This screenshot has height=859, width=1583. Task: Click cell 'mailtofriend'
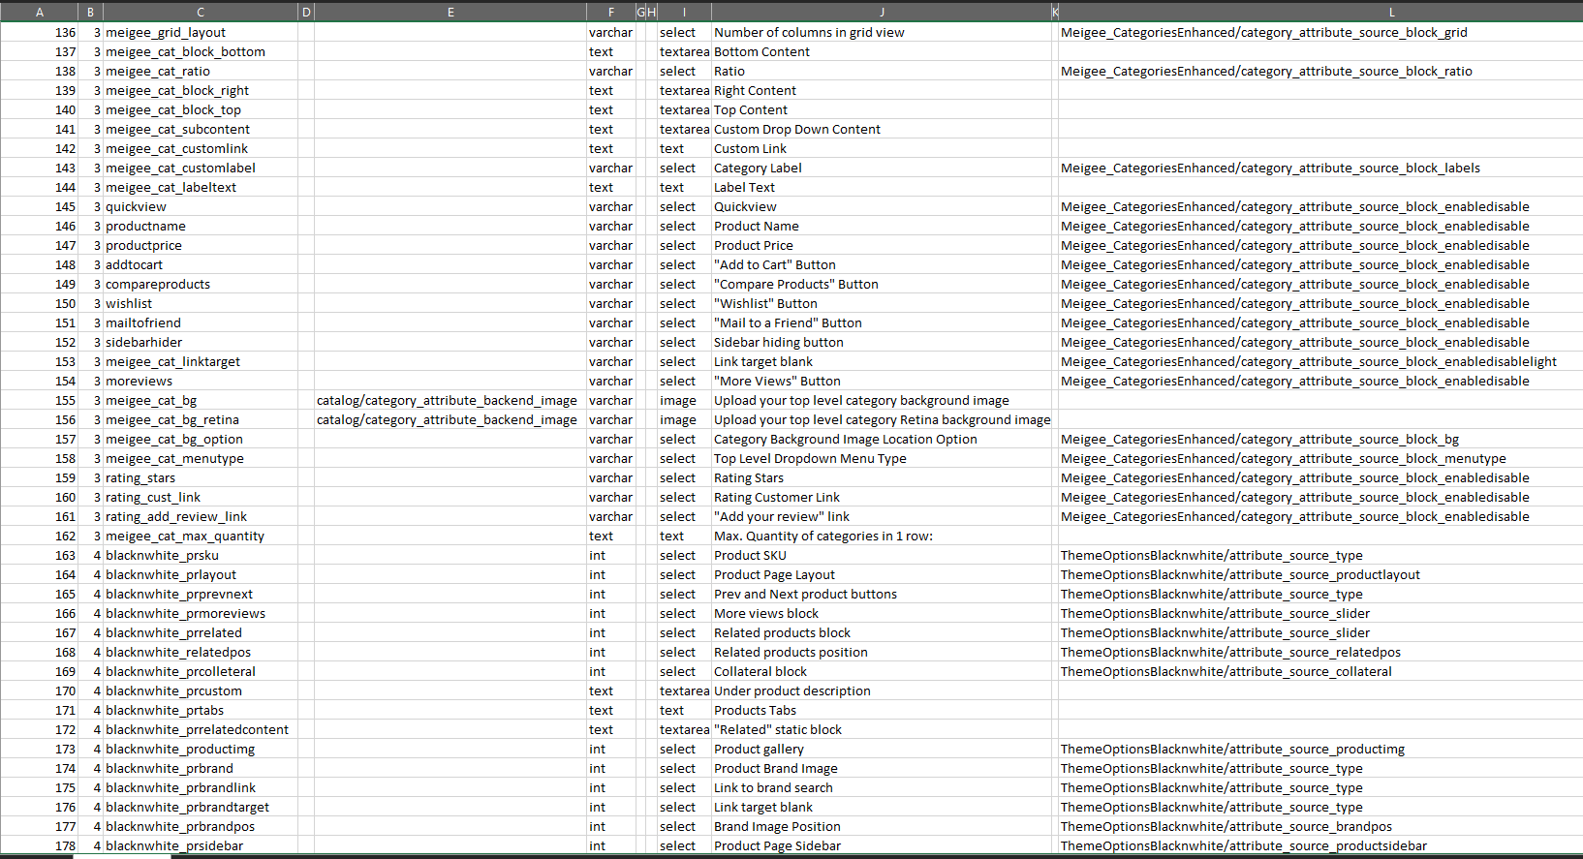click(200, 322)
